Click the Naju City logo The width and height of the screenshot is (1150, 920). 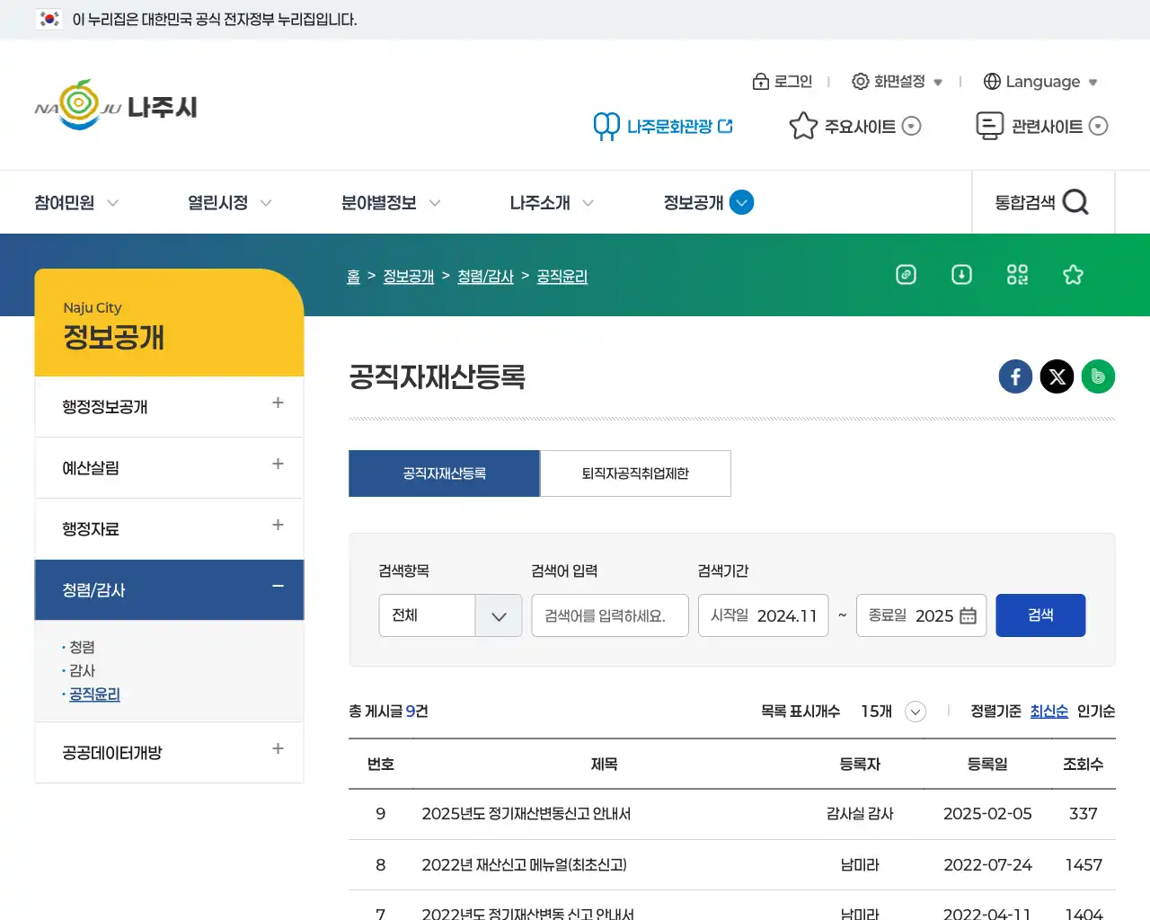(x=115, y=105)
